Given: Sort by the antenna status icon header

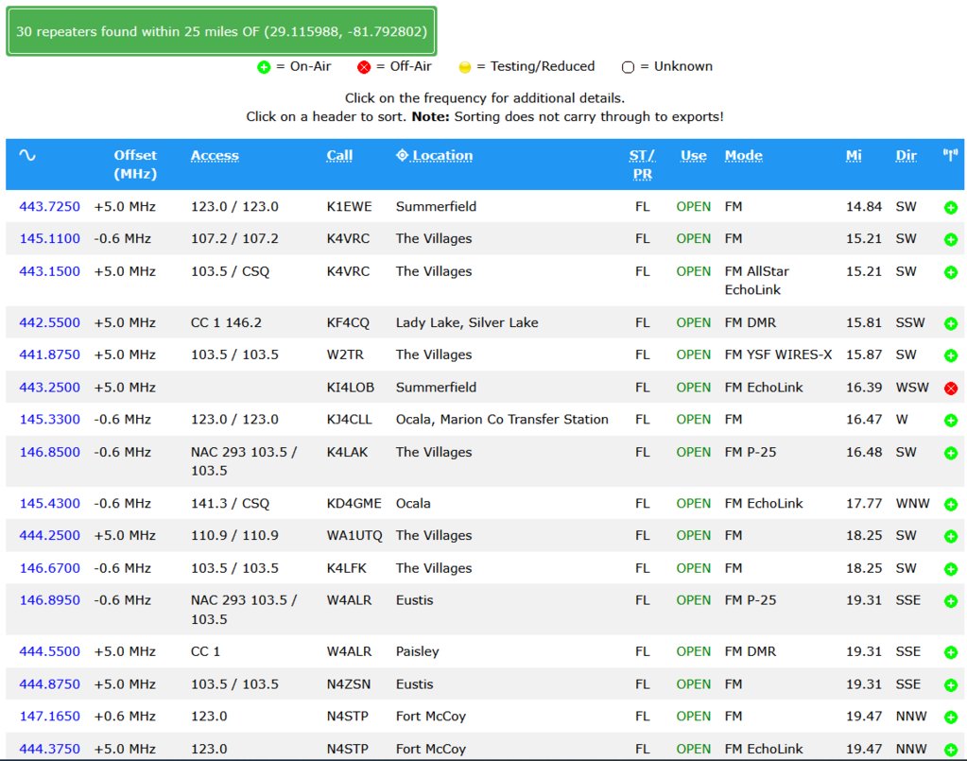Looking at the screenshot, I should [950, 155].
